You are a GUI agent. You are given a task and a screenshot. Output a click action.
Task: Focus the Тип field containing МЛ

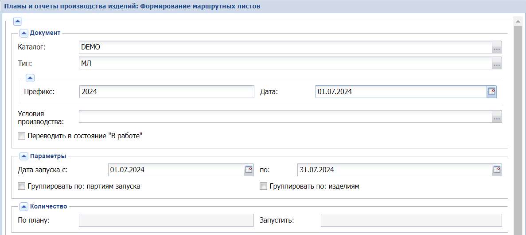tap(284, 64)
